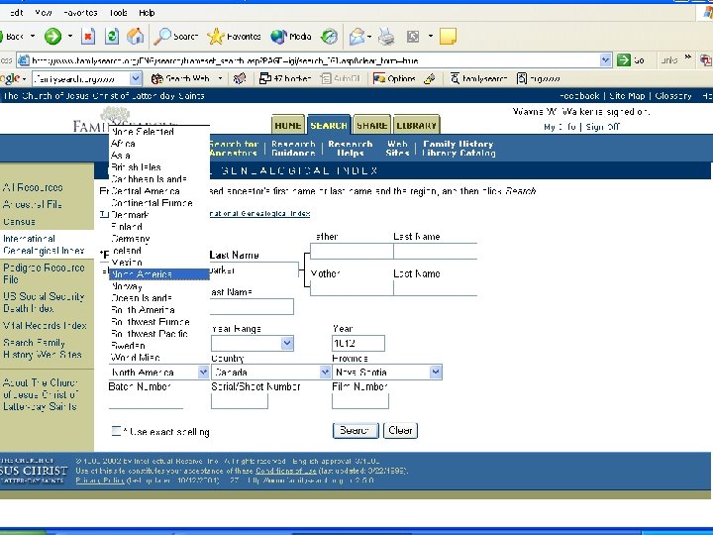Image resolution: width=713 pixels, height=535 pixels.
Task: Toggle the Use exact spelling checkbox
Action: 117,431
